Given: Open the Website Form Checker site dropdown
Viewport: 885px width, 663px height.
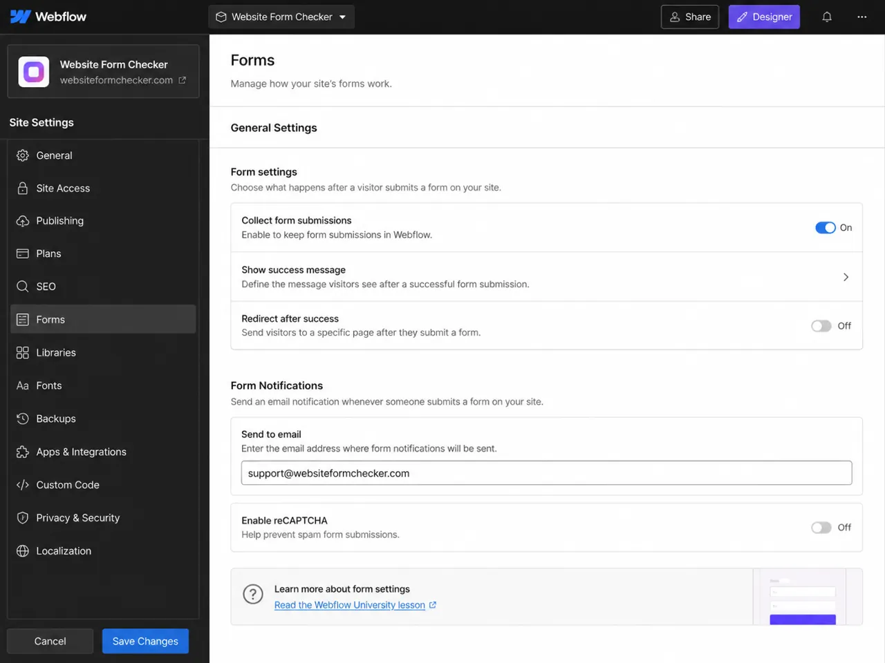Looking at the screenshot, I should pyautogui.click(x=281, y=17).
